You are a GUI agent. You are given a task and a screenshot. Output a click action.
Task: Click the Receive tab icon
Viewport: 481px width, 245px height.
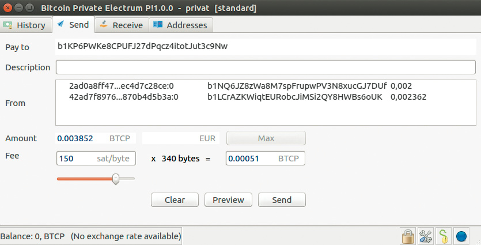[x=104, y=25]
